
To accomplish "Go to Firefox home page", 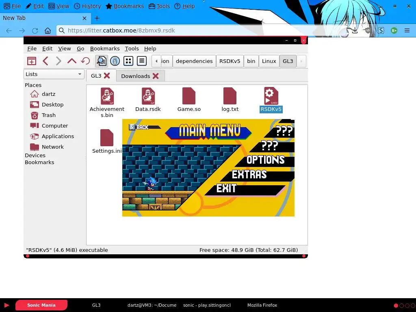I will [48, 30].
